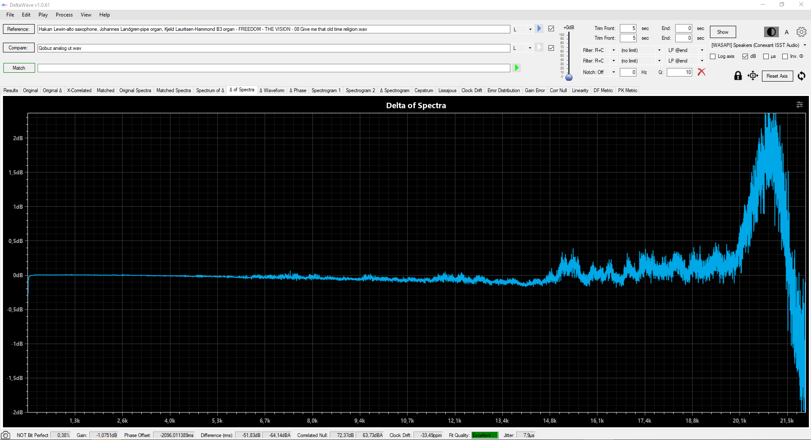Click the Q value field
Image resolution: width=811 pixels, height=440 pixels.
point(679,72)
